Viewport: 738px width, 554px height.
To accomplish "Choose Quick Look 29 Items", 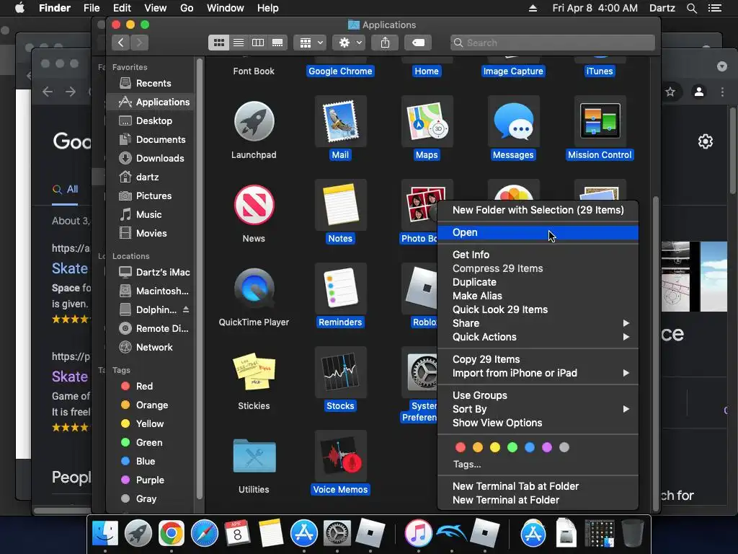I will click(x=538, y=309).
